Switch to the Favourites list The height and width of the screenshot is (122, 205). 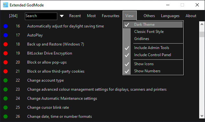coord(111,16)
